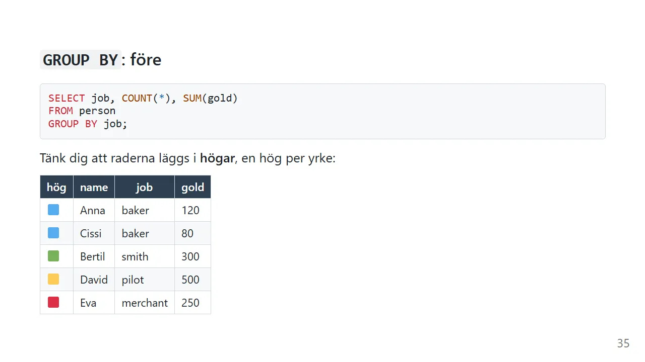
Task: Click 'GROUP BY' in the slide title
Action: tap(80, 60)
